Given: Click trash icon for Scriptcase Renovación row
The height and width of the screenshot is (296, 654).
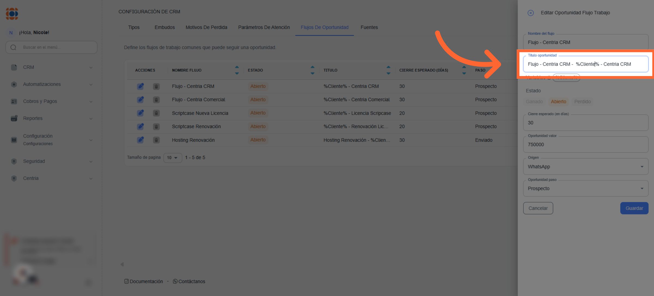Looking at the screenshot, I should click(156, 126).
